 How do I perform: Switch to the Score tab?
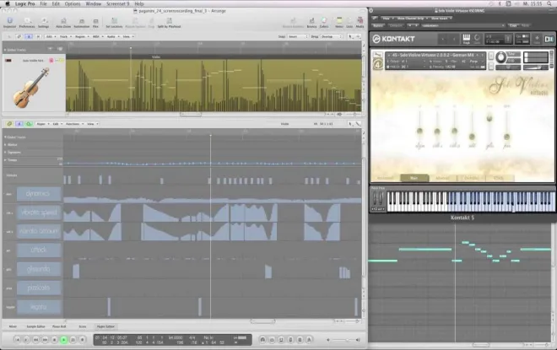pos(83,326)
